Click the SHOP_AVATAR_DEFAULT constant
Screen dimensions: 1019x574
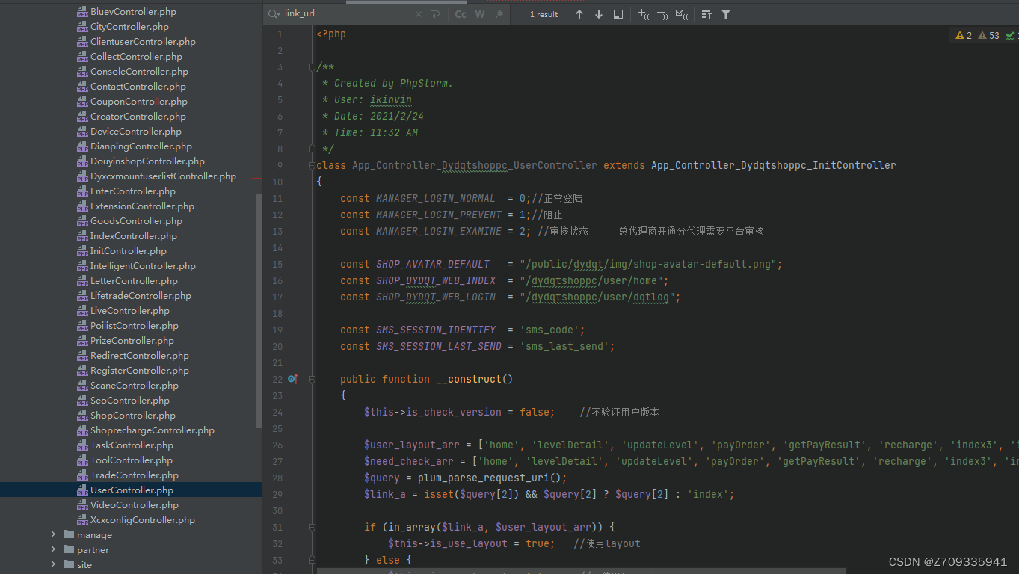pos(433,265)
